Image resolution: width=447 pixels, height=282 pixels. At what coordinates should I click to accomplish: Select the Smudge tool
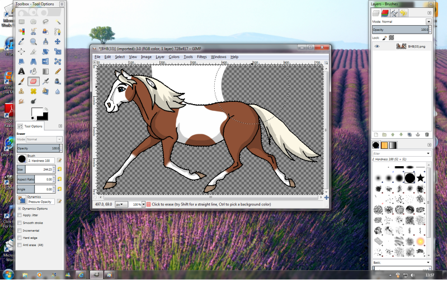(22, 101)
